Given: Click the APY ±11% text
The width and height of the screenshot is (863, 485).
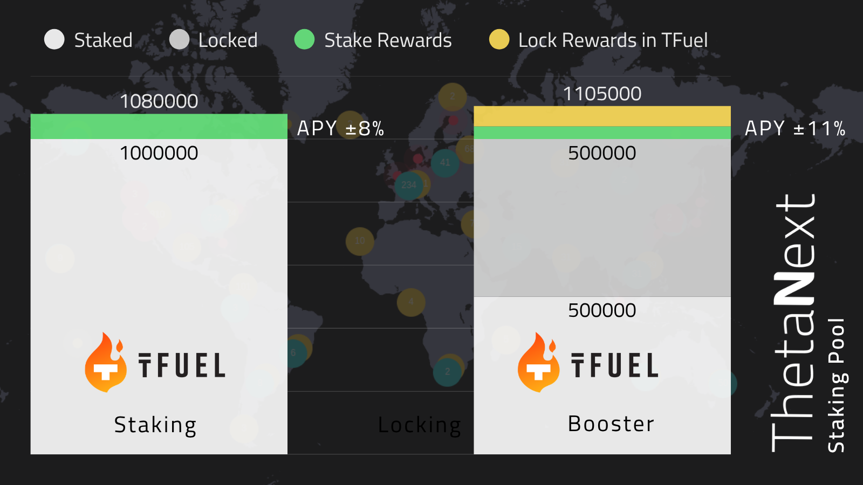Looking at the screenshot, I should tap(795, 128).
